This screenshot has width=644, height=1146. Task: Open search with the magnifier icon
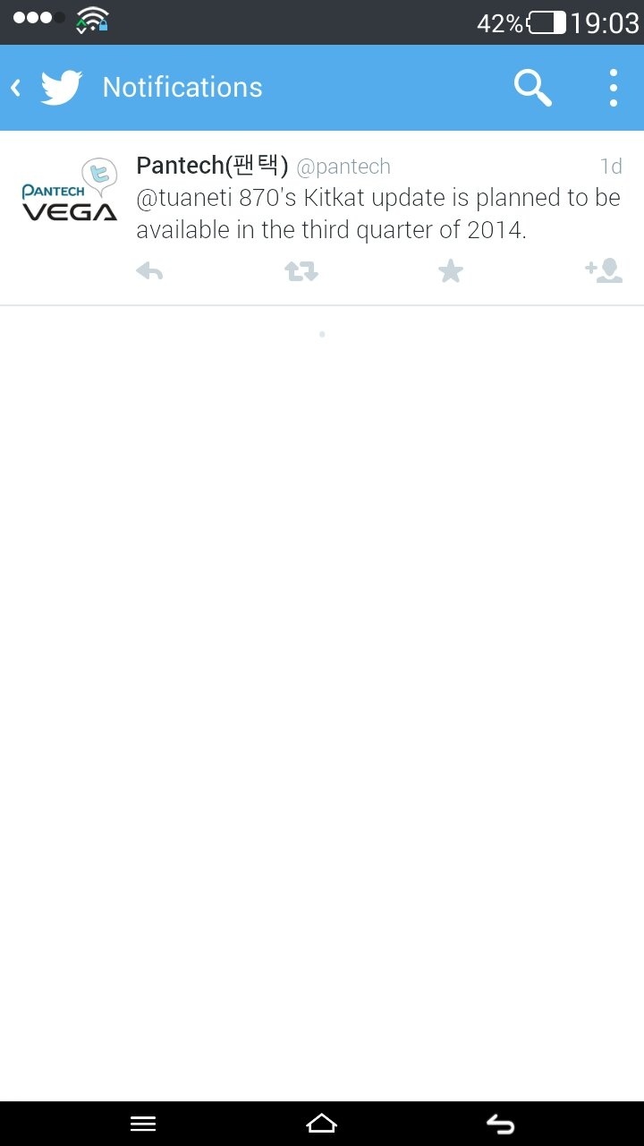point(532,88)
